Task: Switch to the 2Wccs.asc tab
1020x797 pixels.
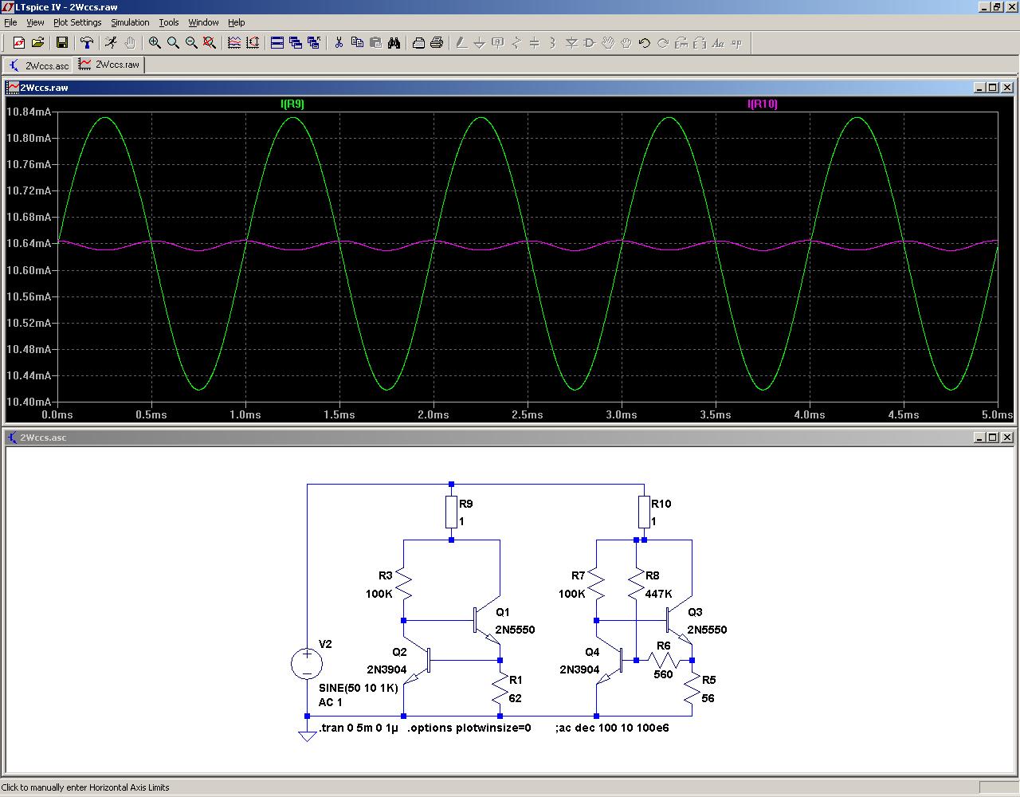Action: point(40,65)
